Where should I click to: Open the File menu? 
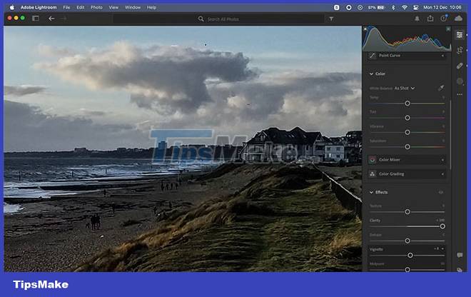tap(66, 8)
